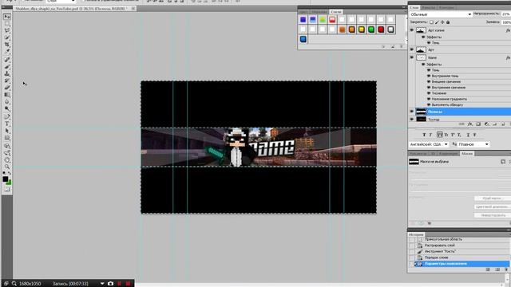Select the Crop tool
The width and height of the screenshot is (511, 287).
click(x=7, y=45)
